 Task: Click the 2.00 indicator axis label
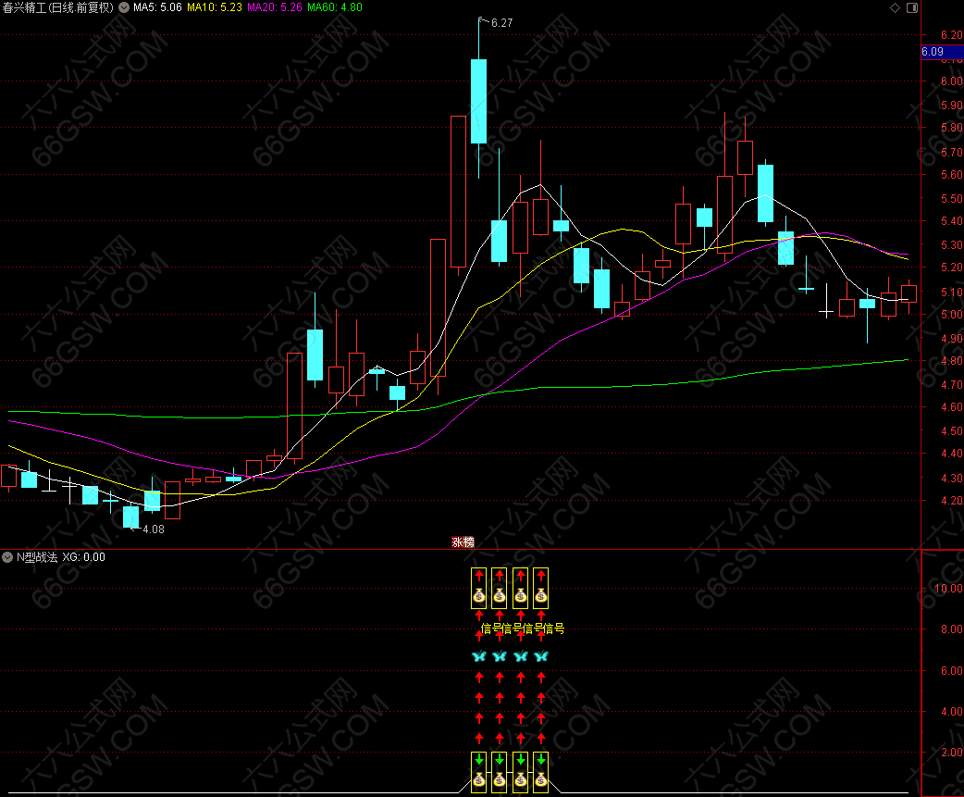click(x=952, y=753)
